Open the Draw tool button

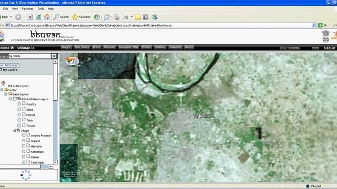pyautogui.click(x=96, y=47)
